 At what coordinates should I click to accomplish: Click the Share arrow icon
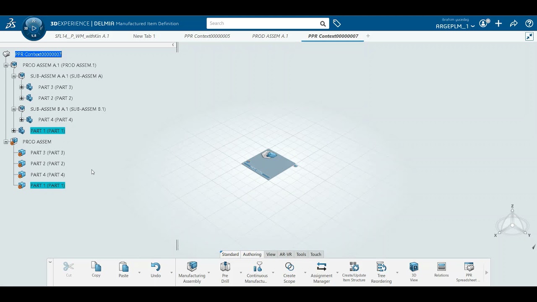tap(514, 23)
